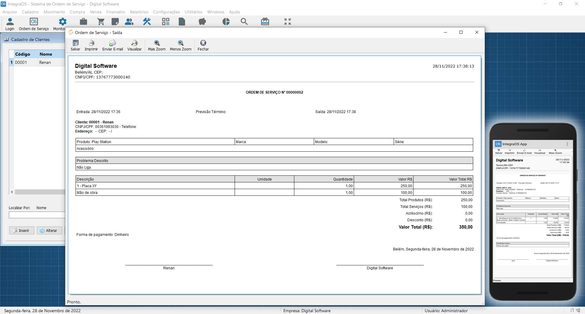
Task: Click the IntegraOS App phone preview image
Action: pos(533,212)
